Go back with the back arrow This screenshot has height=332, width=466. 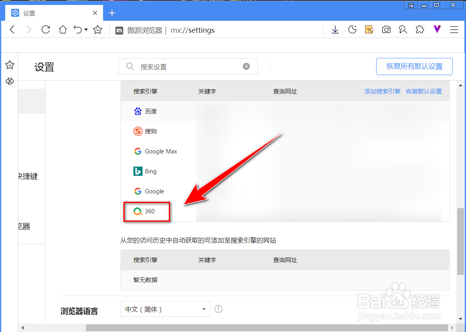click(12, 30)
